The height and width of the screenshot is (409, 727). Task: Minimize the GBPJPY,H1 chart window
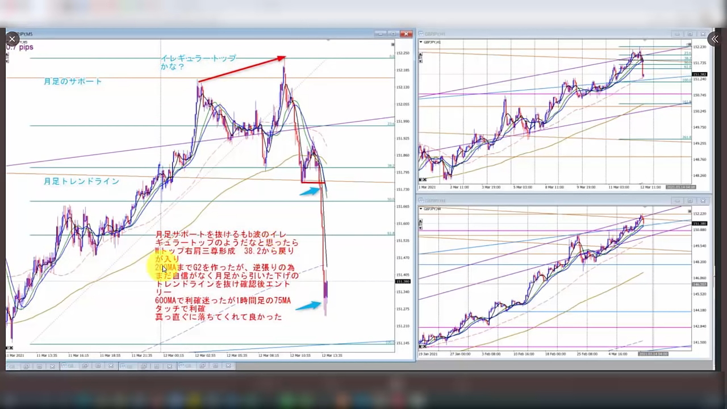point(677,34)
